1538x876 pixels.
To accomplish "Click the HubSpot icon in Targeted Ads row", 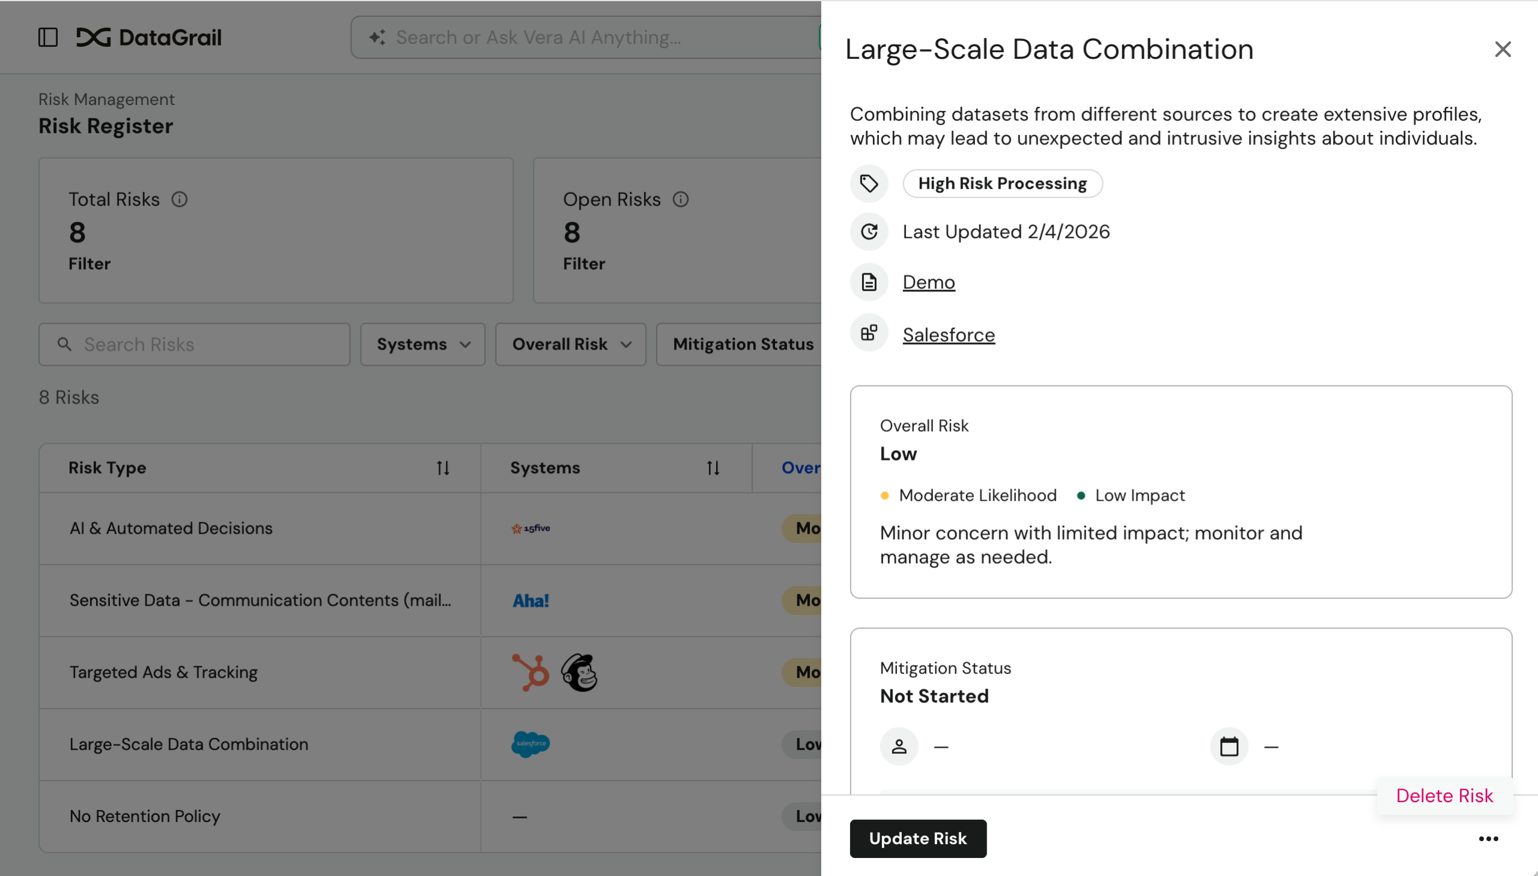I will (x=530, y=672).
